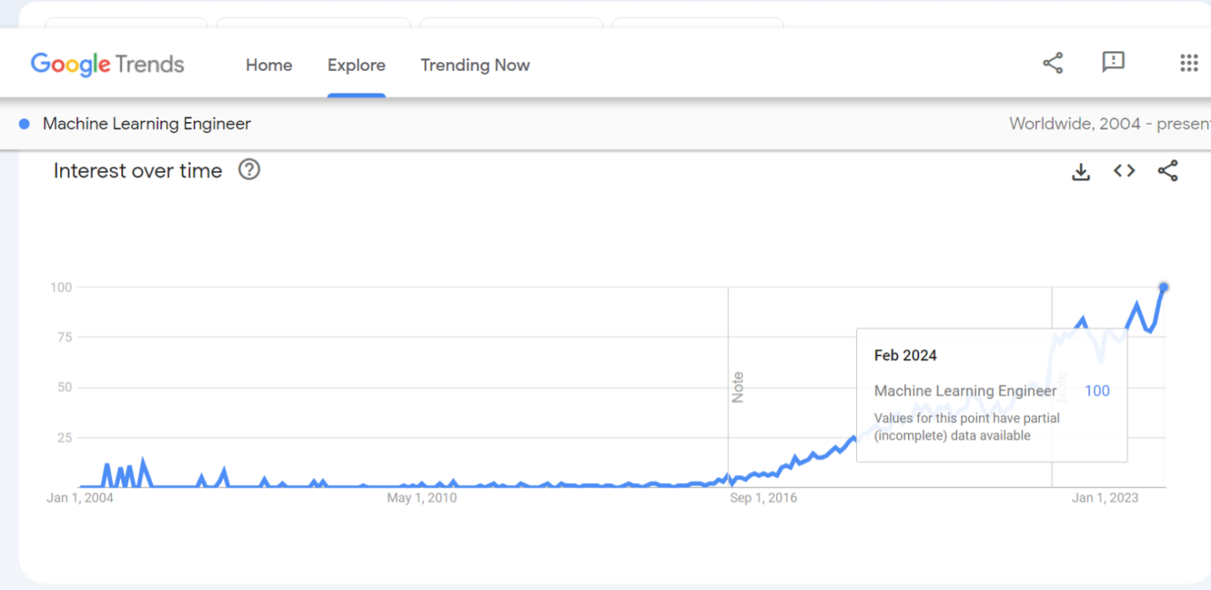This screenshot has height=590, width=1211.
Task: Click the Machine Learning Engineer search term
Action: pyautogui.click(x=147, y=124)
